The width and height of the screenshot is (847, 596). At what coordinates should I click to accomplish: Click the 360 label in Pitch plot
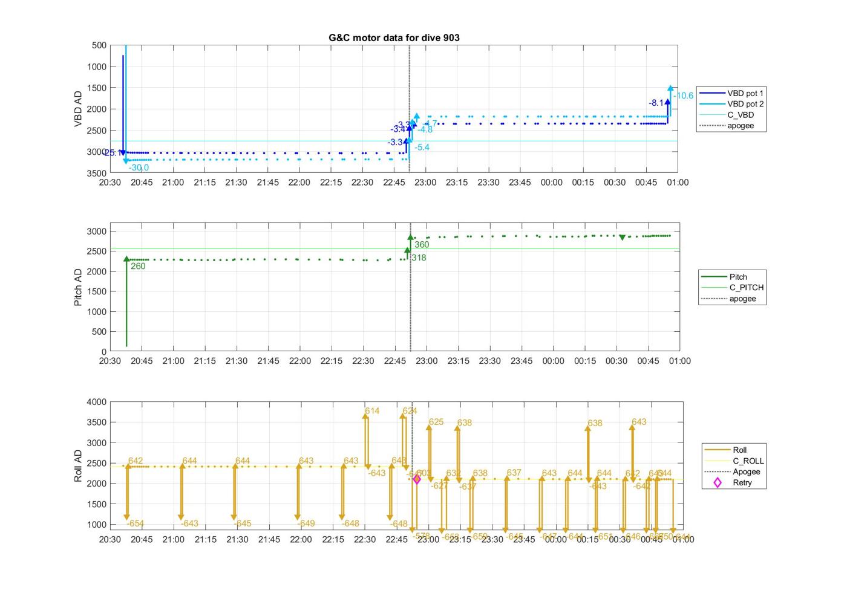tap(422, 245)
